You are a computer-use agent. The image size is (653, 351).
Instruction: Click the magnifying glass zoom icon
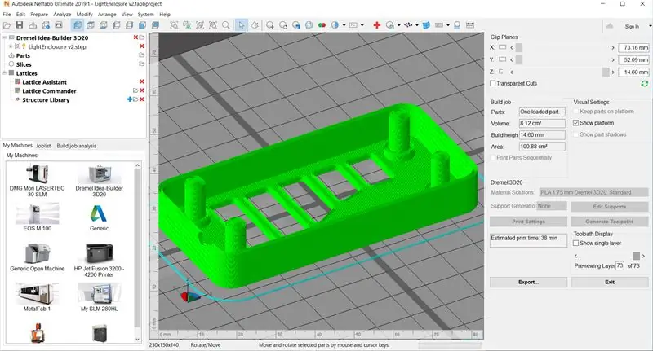[226, 25]
